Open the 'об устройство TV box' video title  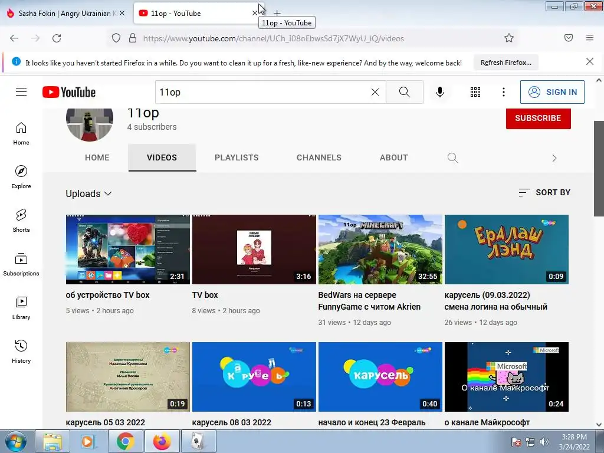(107, 295)
